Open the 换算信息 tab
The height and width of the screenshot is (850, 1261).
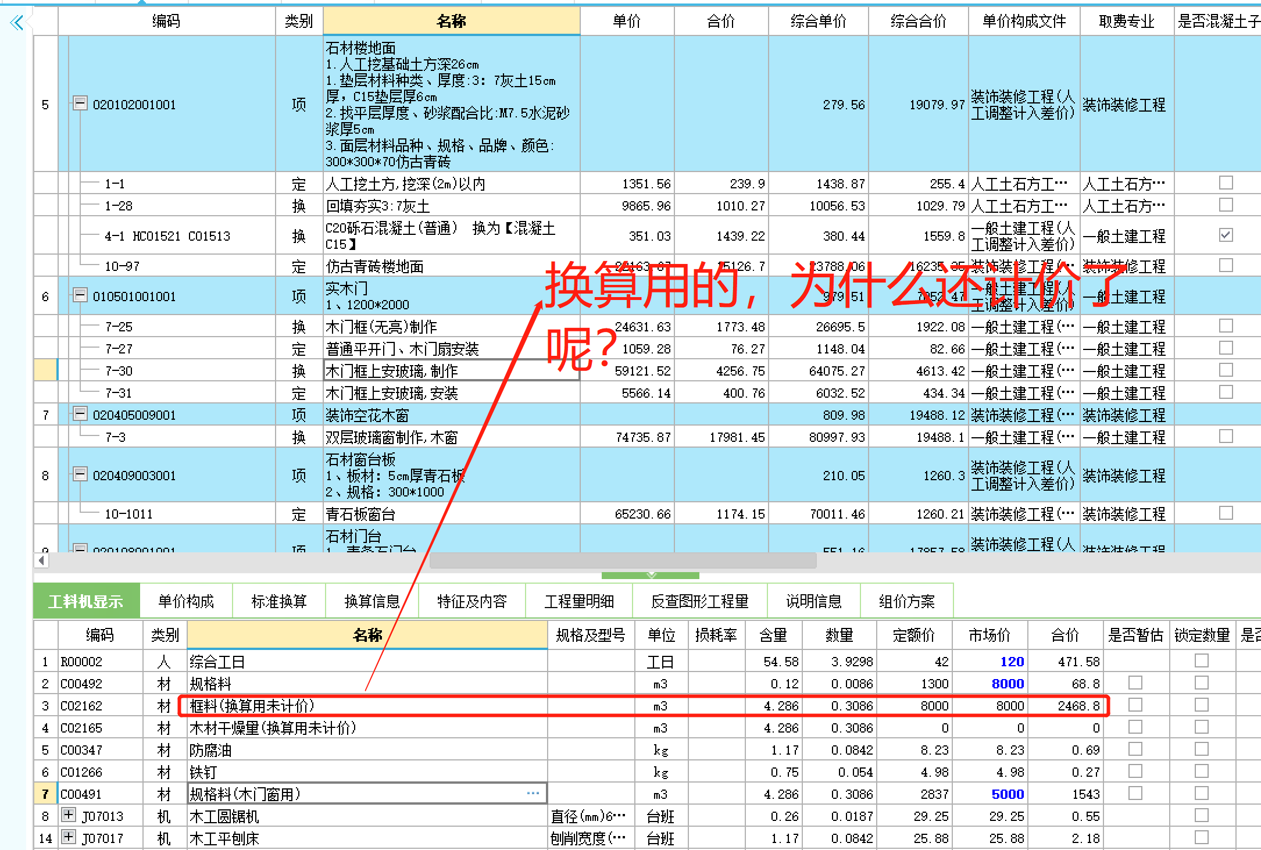[372, 601]
